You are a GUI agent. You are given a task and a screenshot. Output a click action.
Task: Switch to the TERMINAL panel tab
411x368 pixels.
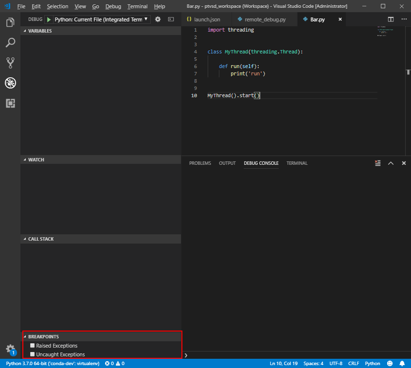point(297,163)
